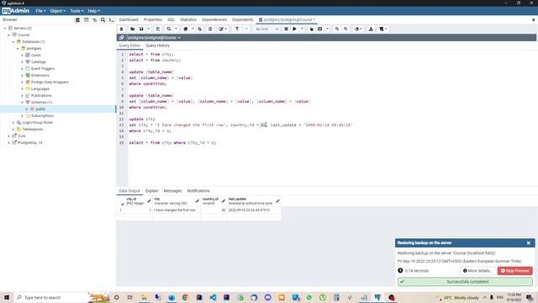Launch the PSQL tool from the Browser header

pyautogui.click(x=111, y=20)
